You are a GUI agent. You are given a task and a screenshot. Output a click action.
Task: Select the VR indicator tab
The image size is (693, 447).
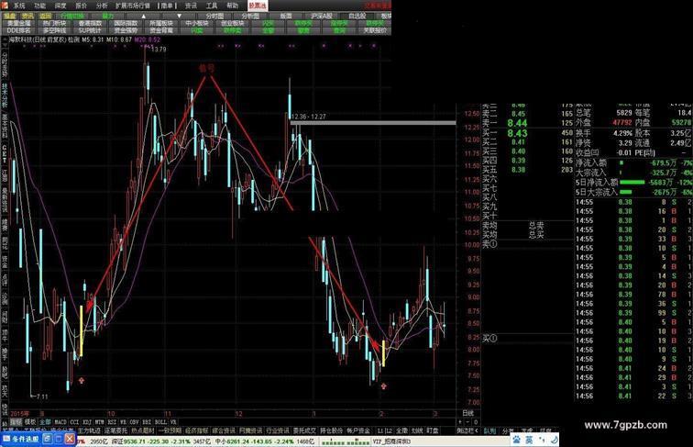coord(173,422)
